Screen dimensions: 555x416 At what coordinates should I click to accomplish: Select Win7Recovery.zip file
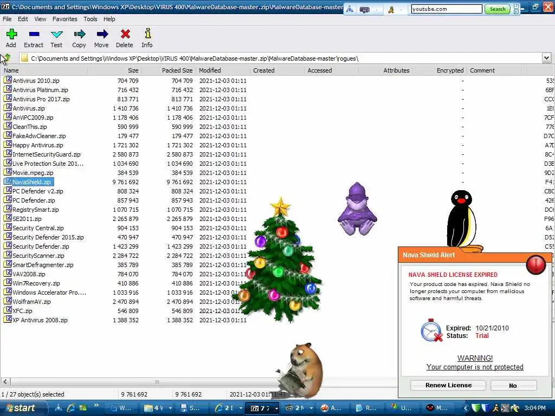pos(32,283)
